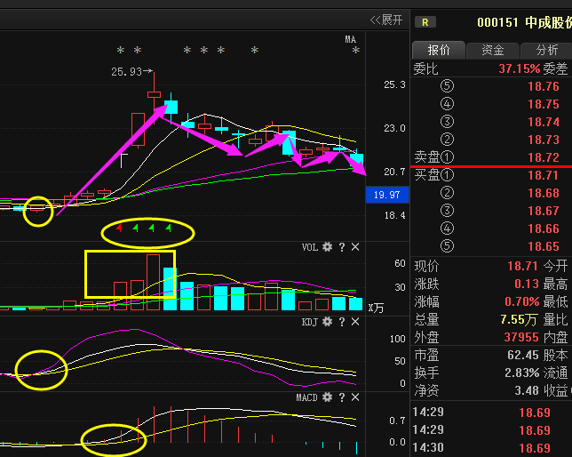Click the first asterisk event marker above chart
572x457 pixels.
pyautogui.click(x=121, y=50)
